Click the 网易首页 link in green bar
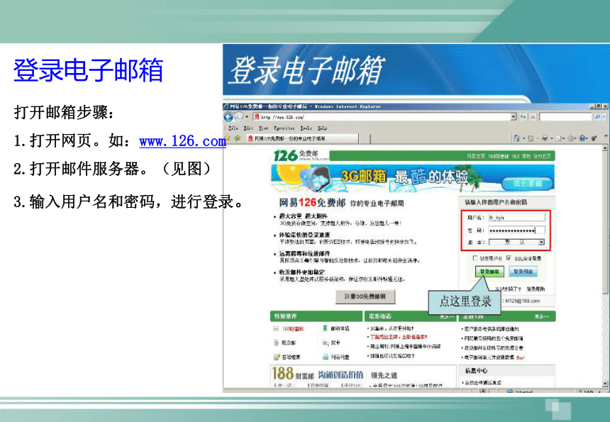 click(476, 156)
